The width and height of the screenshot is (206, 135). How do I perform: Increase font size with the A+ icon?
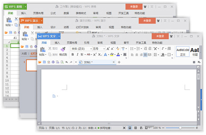click(108, 49)
